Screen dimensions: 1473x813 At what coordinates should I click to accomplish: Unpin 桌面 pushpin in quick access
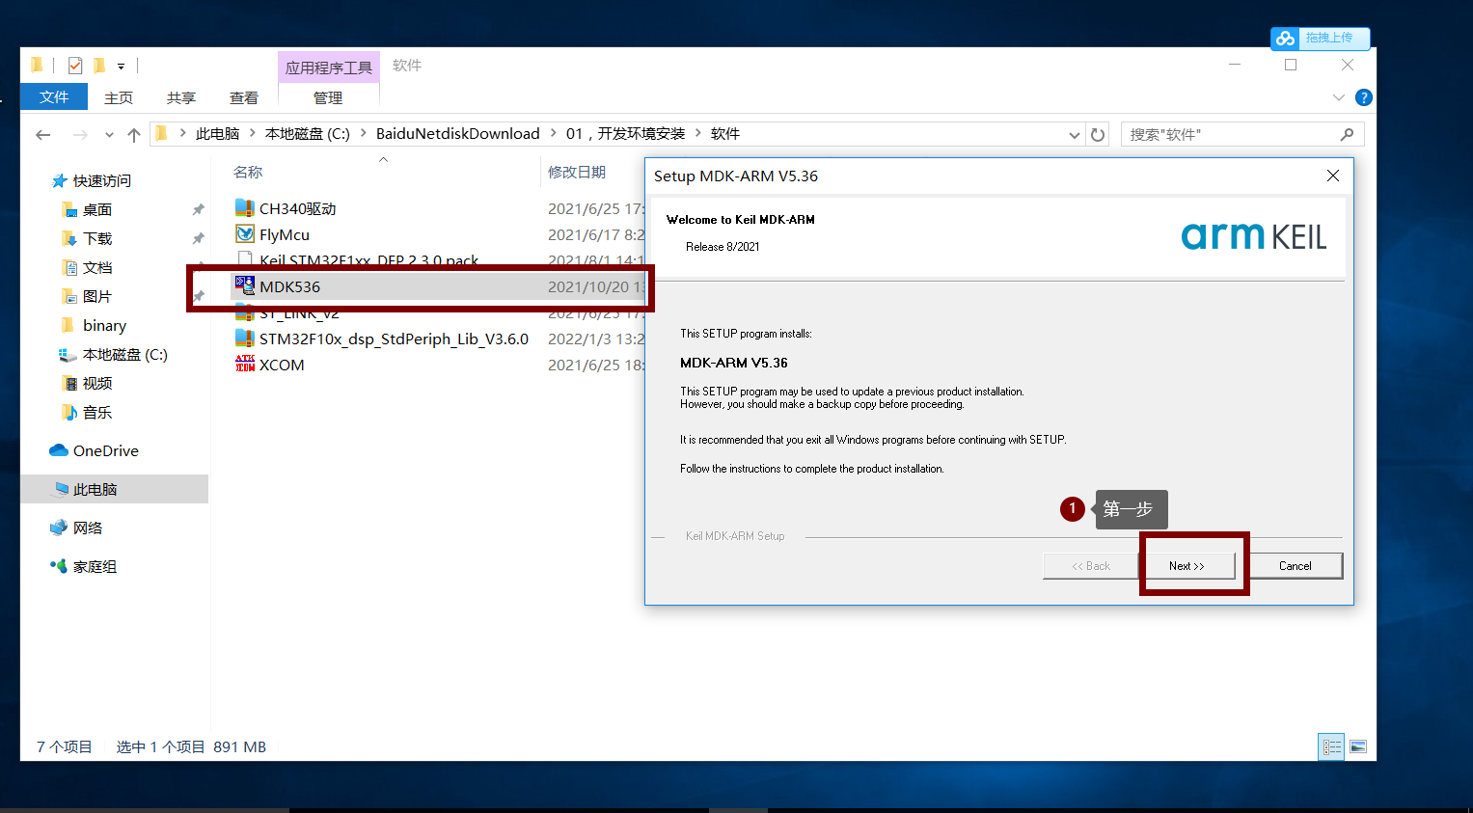pyautogui.click(x=198, y=210)
